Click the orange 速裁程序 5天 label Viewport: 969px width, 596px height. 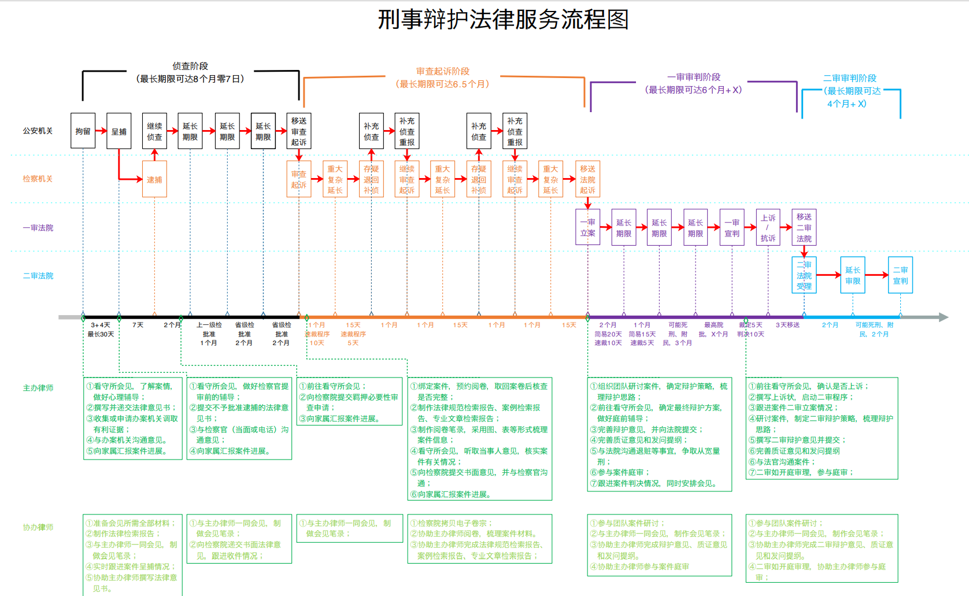353,338
